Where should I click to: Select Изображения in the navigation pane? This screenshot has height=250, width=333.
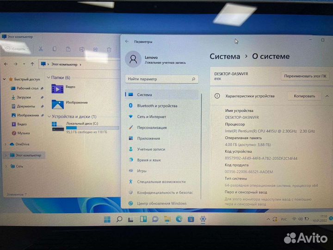click(x=27, y=115)
